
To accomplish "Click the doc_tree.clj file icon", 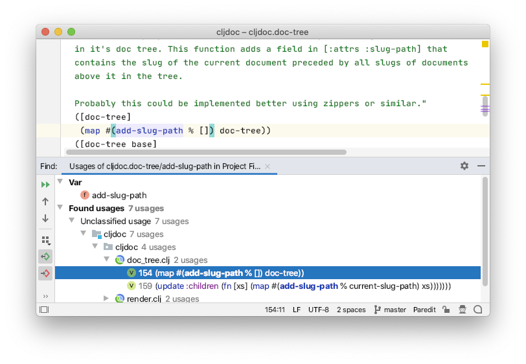I will pos(120,260).
